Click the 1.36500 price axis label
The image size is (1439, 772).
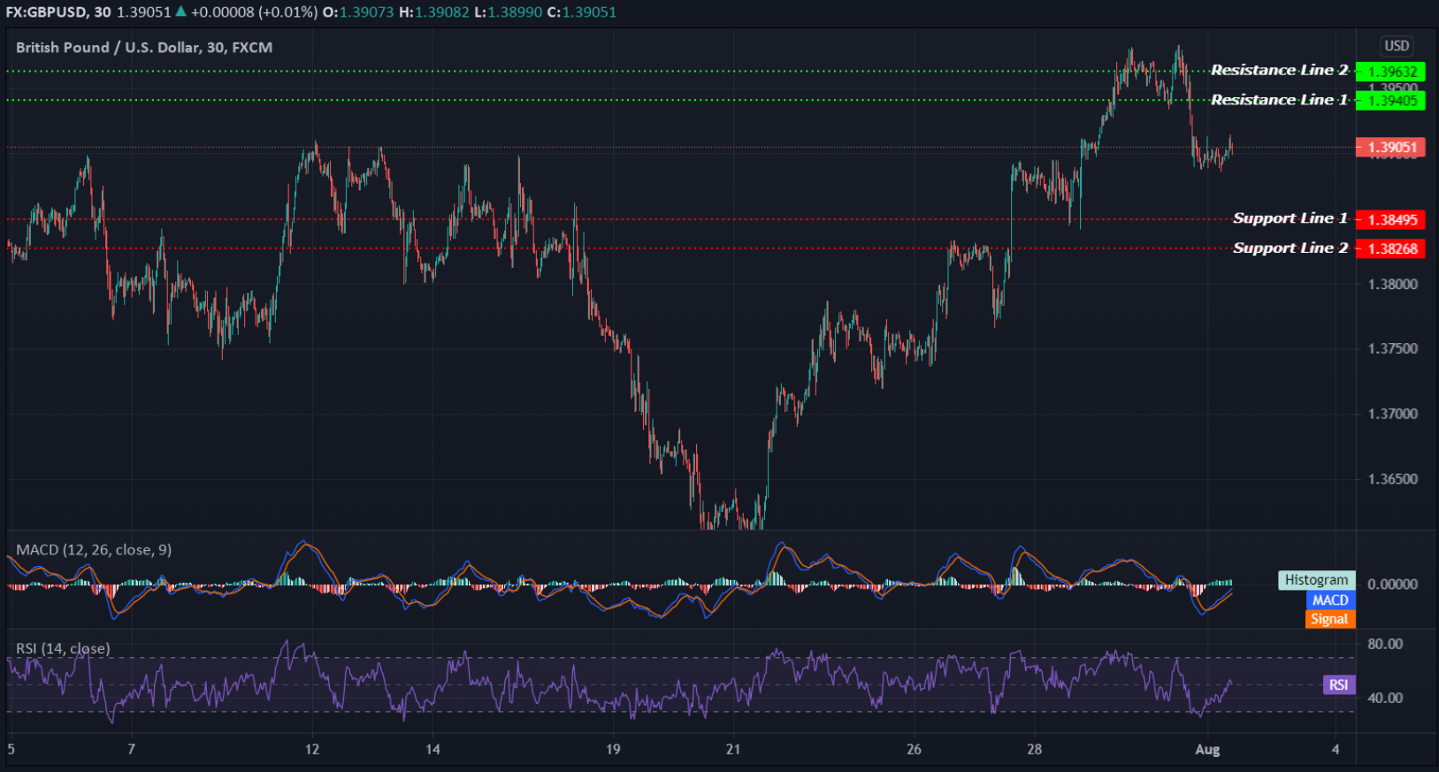point(1393,479)
